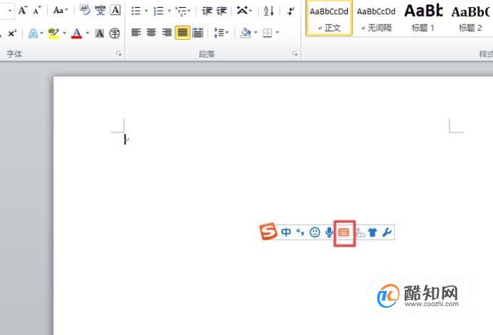Screen dimensions: 493x335
Task: Expand the Borders dropdown arrow
Action: (277, 33)
